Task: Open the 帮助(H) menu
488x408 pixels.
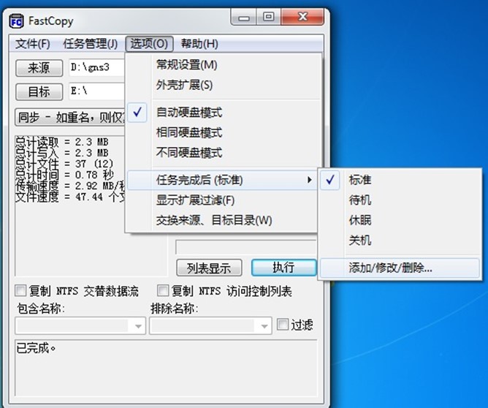Action: tap(199, 44)
